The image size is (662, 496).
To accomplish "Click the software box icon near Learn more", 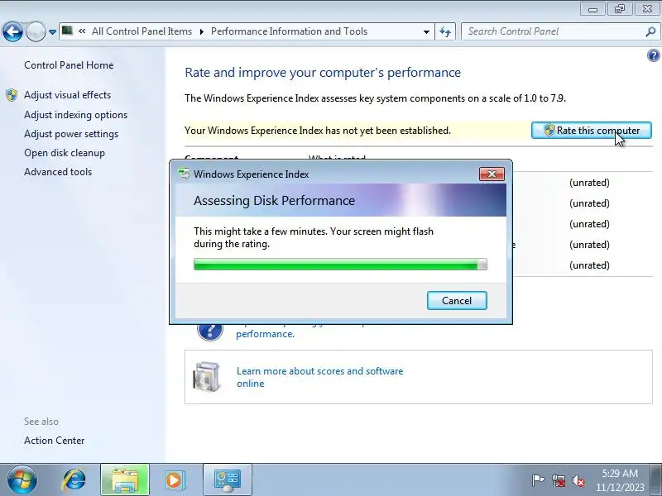I will coord(206,377).
